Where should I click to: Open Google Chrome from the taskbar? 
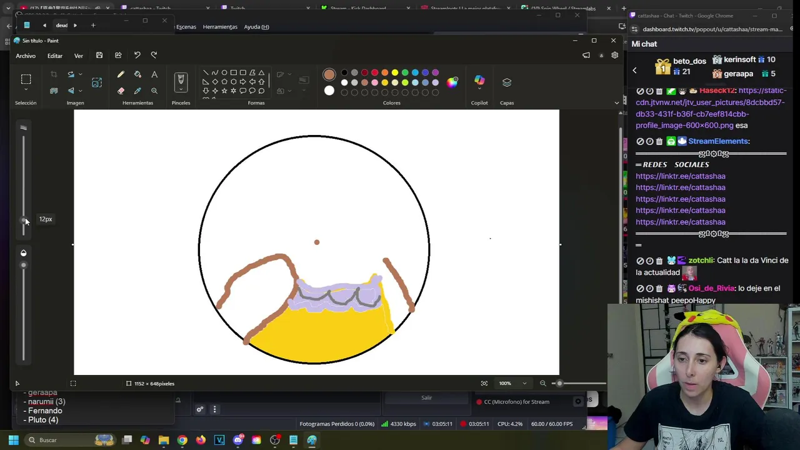pyautogui.click(x=182, y=440)
